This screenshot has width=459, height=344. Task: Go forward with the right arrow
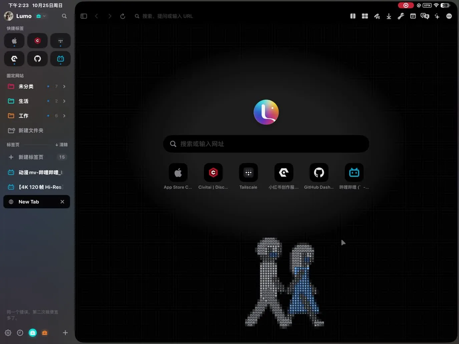coord(110,16)
